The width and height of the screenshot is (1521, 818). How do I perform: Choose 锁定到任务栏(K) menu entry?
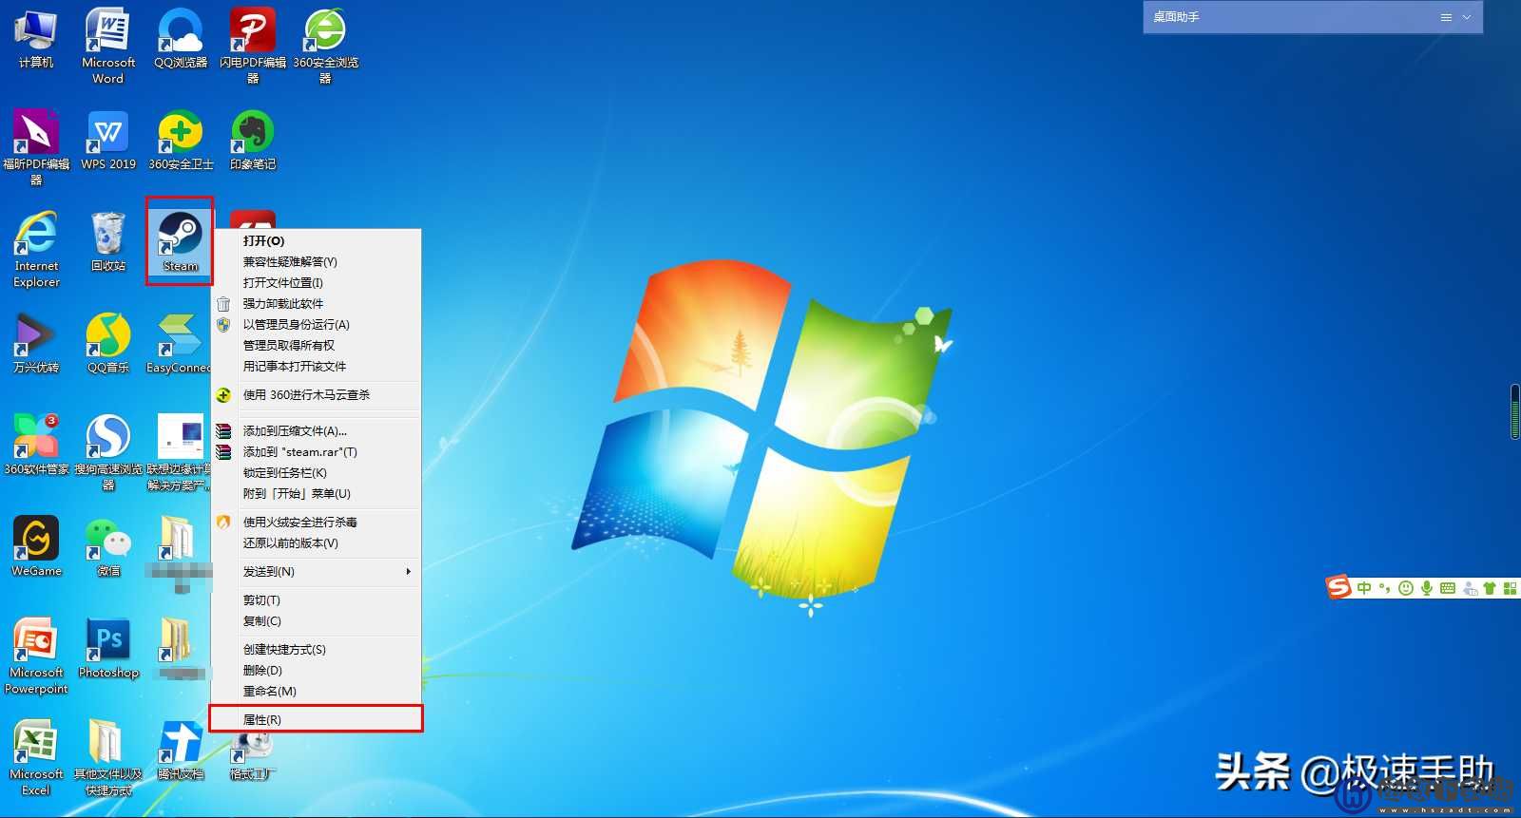pos(317,473)
